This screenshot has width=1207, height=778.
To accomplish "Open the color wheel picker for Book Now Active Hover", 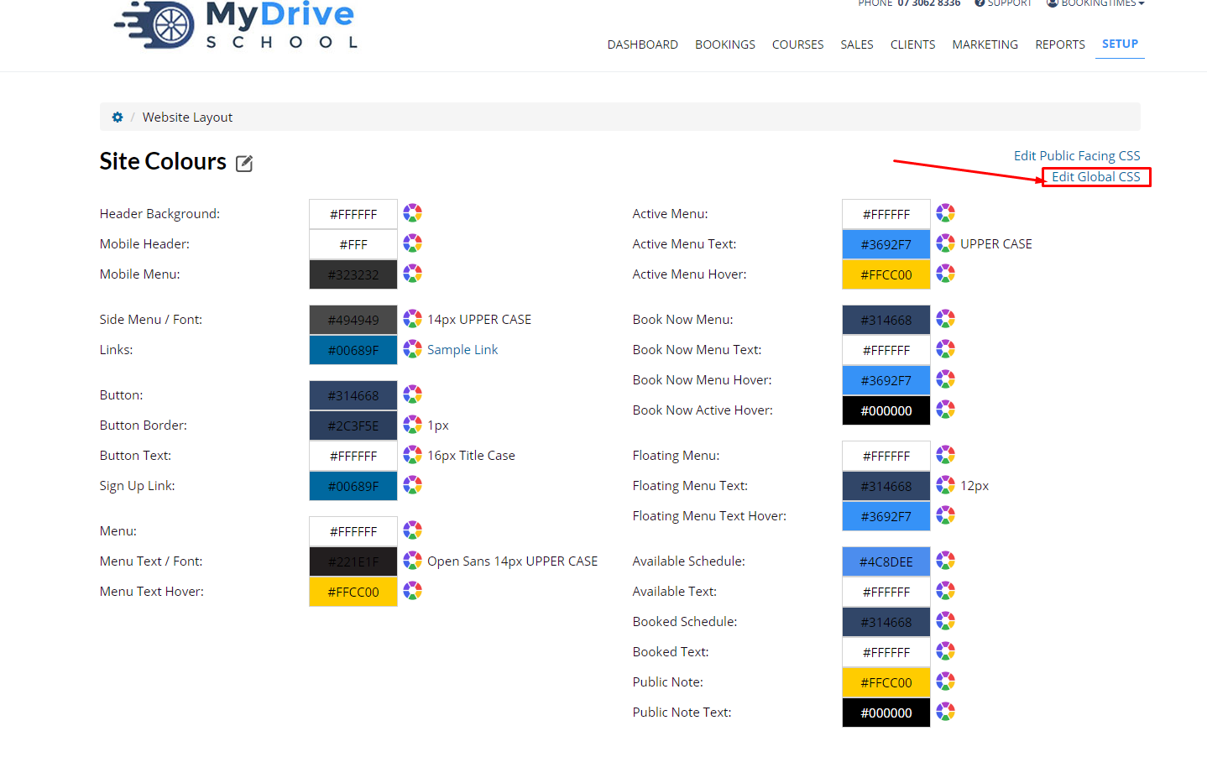I will coord(945,410).
